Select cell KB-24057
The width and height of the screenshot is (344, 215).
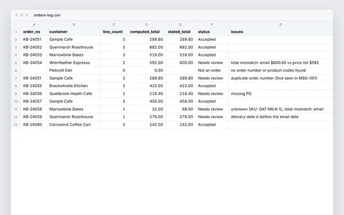[x=34, y=102]
